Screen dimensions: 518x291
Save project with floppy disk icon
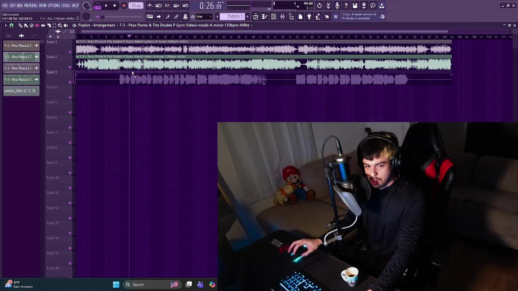click(x=355, y=6)
